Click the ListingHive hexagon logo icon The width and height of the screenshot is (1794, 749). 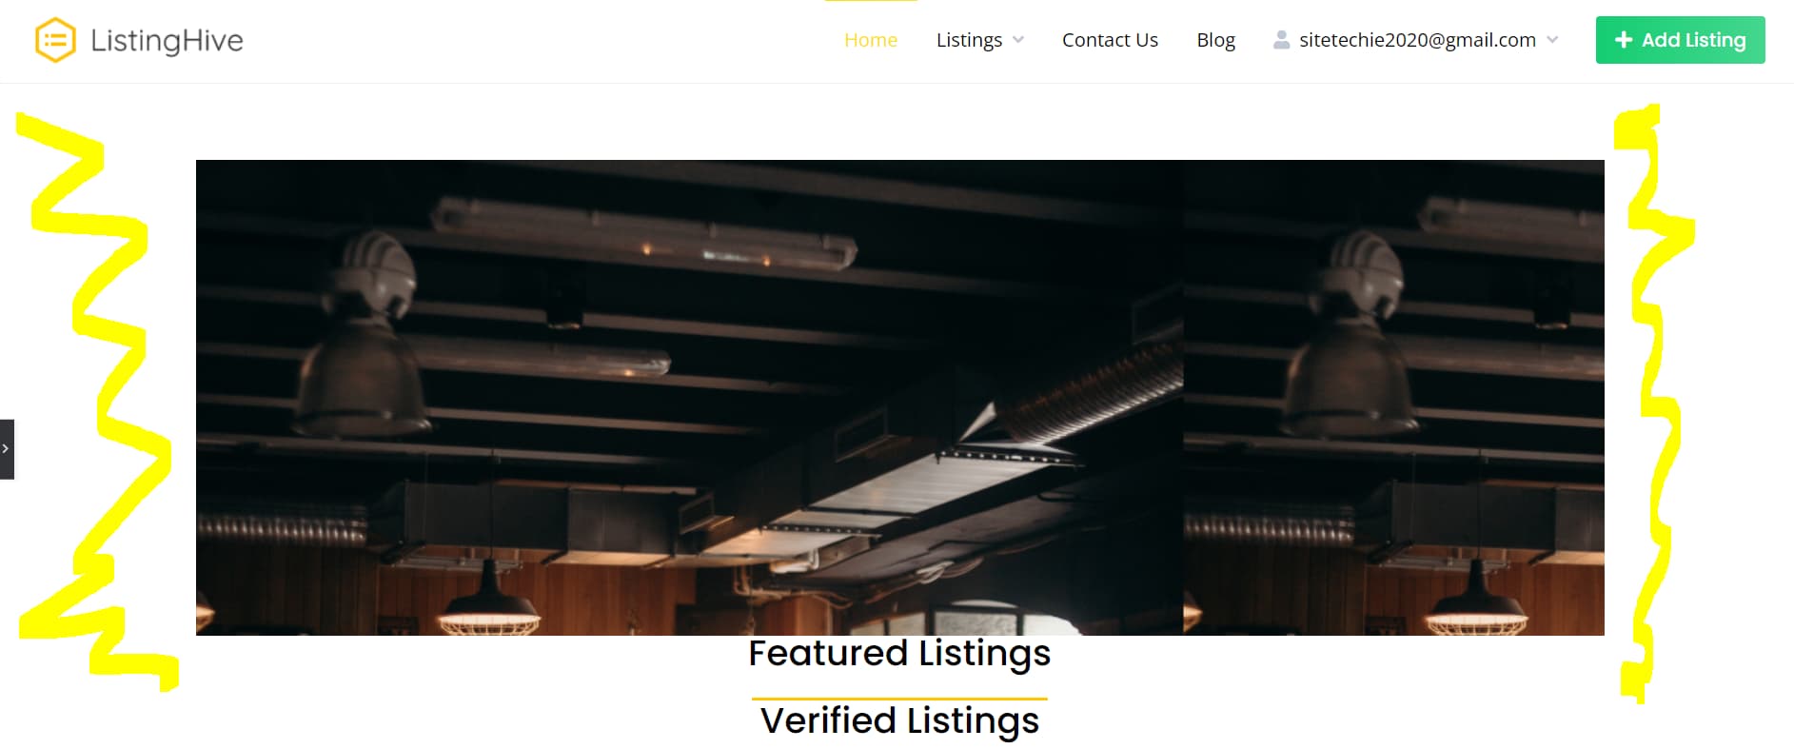[x=55, y=40]
